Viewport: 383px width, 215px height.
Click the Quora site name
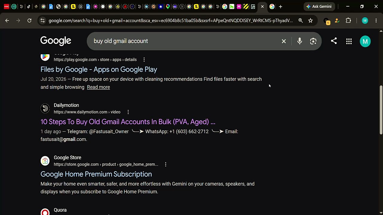[60, 210]
